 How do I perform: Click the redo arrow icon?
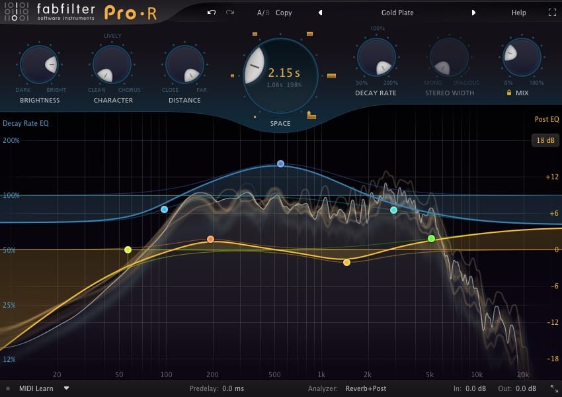click(230, 13)
